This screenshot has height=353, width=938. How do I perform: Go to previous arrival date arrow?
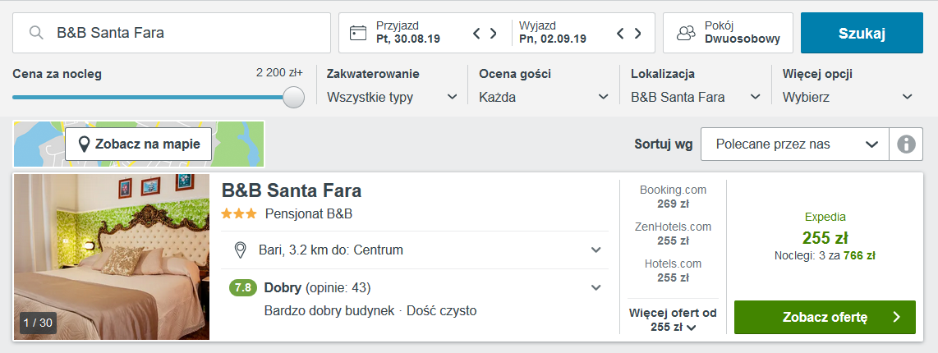click(x=476, y=33)
